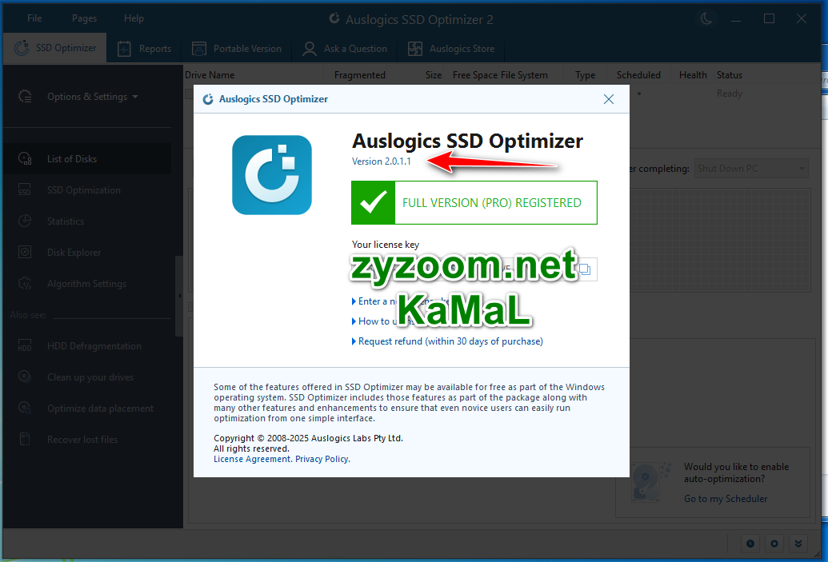
Task: Click the Algorithm Settings icon
Action: [x=25, y=283]
